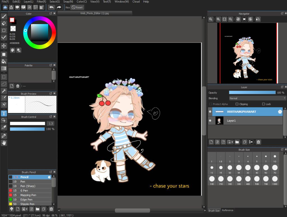Undock the Color panel
The height and width of the screenshot is (217, 287).
click(51, 13)
